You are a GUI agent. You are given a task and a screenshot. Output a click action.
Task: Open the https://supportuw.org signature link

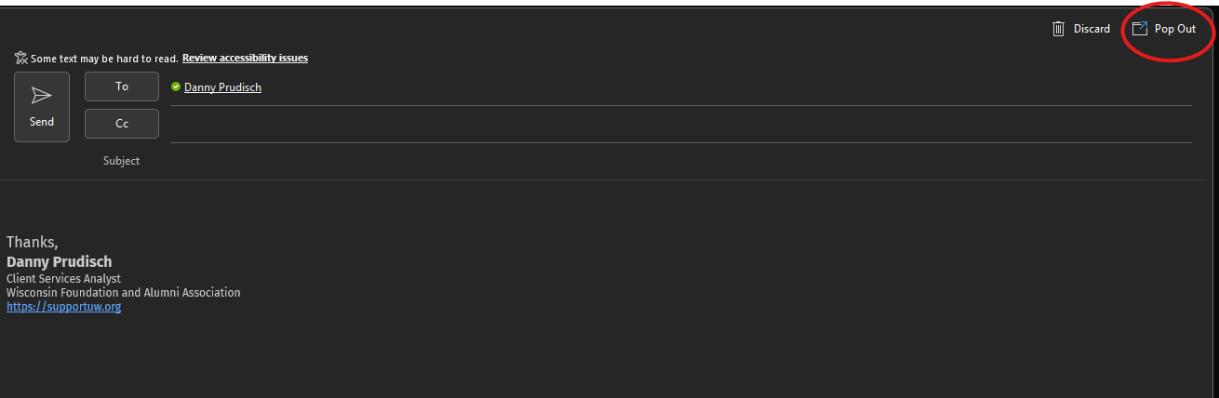click(x=64, y=307)
